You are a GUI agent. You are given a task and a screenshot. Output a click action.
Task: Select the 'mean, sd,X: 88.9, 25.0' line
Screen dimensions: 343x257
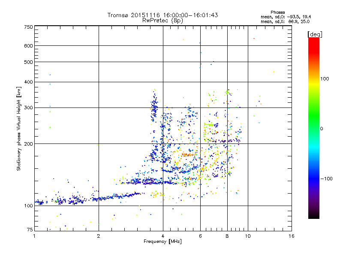(285, 22)
